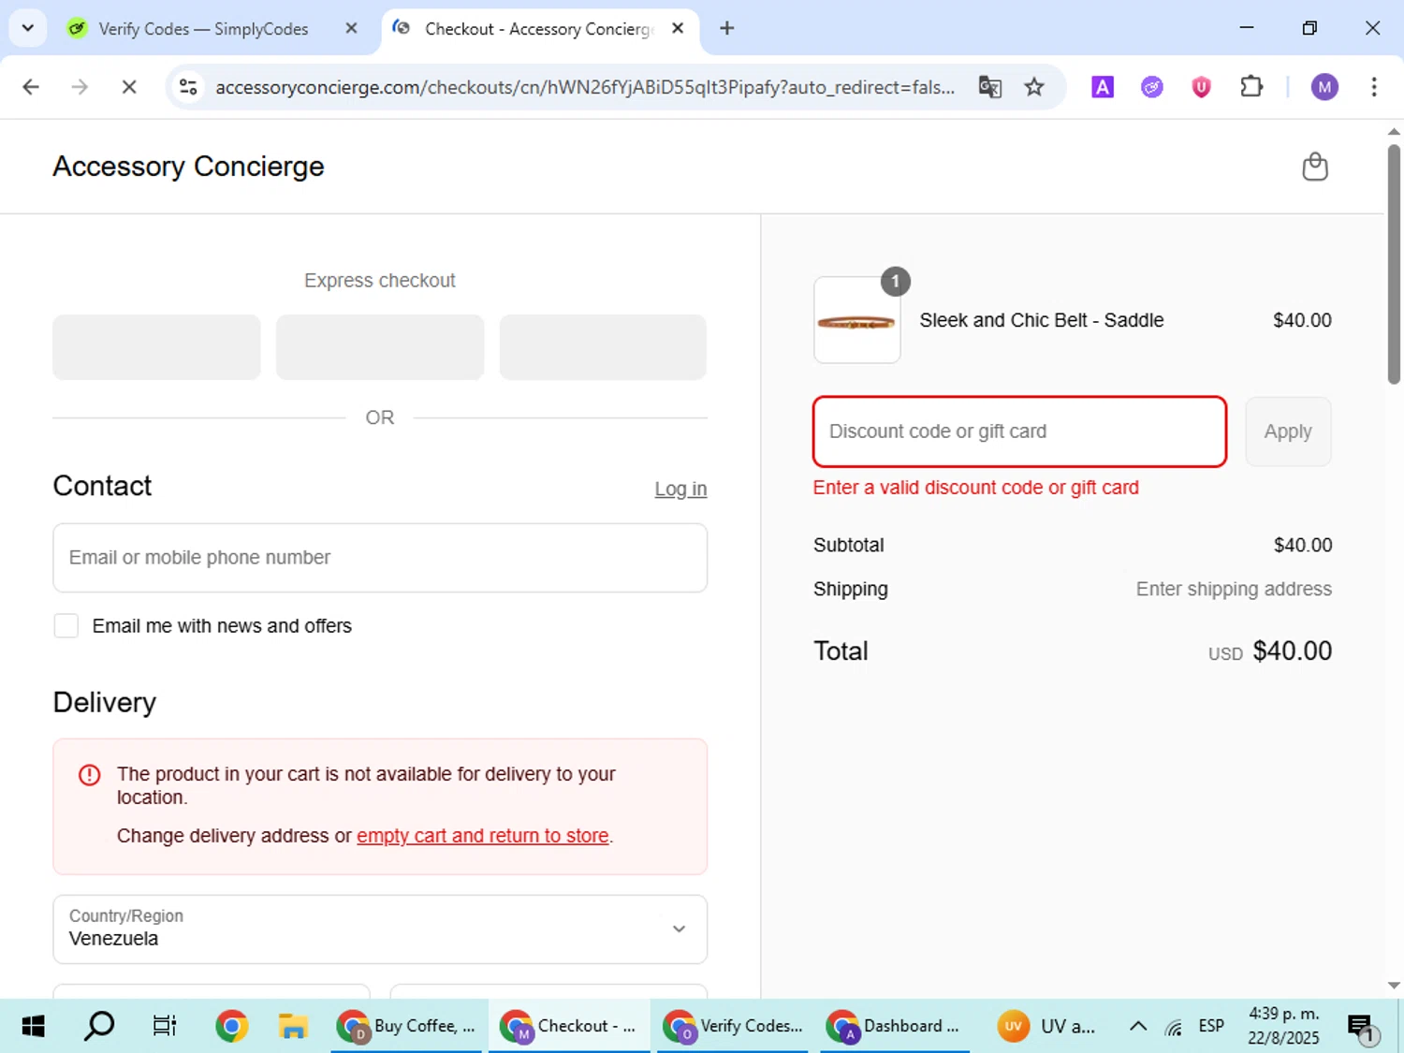Click the Accessory Concierge store title
The height and width of the screenshot is (1053, 1404).
(188, 167)
